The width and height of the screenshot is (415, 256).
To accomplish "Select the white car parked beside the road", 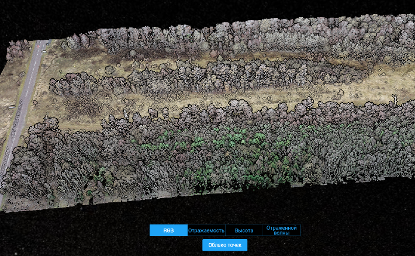I will [43, 52].
